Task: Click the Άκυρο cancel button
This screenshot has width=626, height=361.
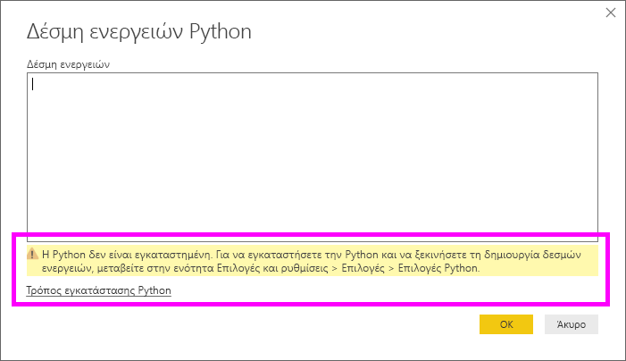Action: (x=571, y=324)
